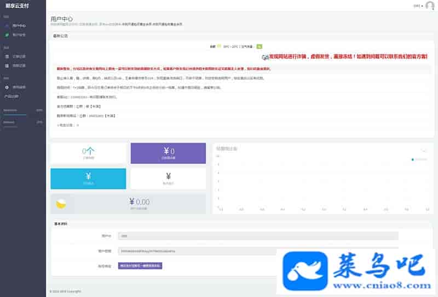Click the purple button under key field
Viewport: 438px width, 297px height.
(x=140, y=266)
